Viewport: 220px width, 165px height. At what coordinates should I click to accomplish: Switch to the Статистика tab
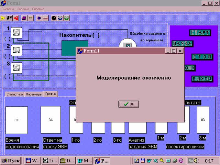(x=14, y=94)
